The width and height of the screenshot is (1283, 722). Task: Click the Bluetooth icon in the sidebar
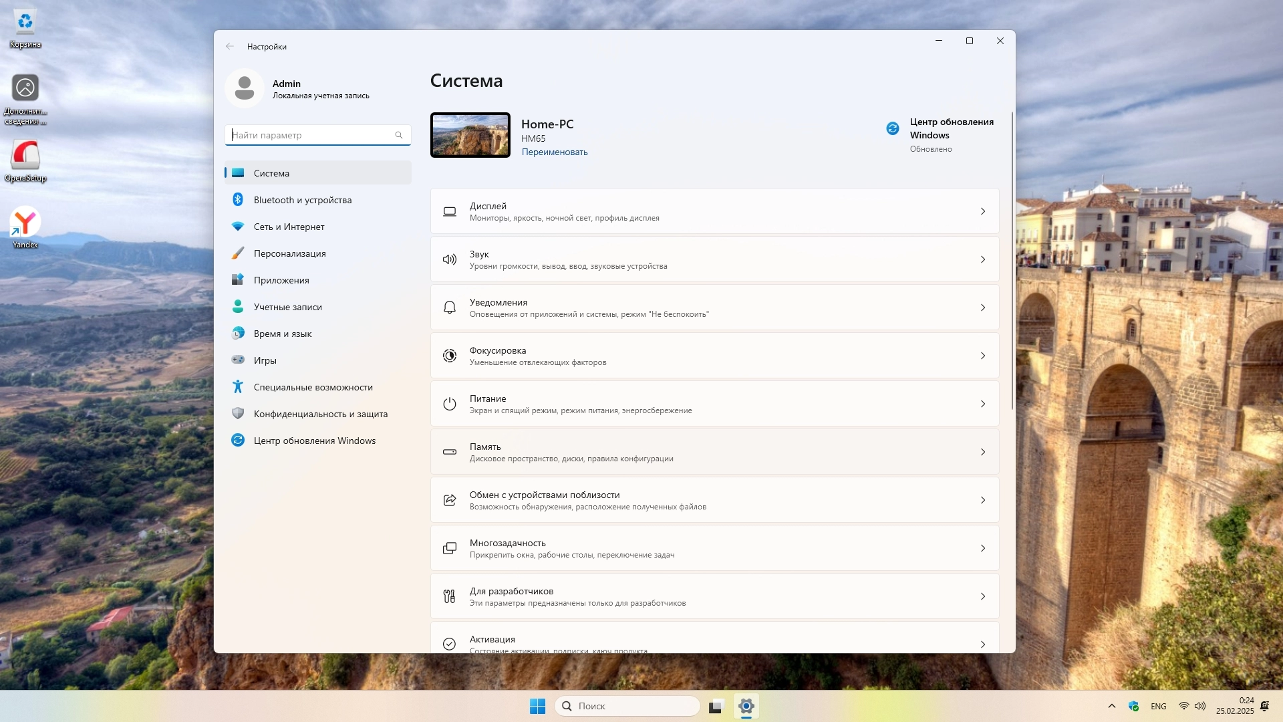point(238,200)
